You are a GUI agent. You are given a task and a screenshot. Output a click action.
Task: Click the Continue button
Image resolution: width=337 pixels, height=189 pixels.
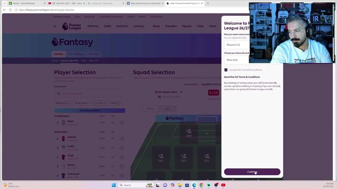point(252,172)
